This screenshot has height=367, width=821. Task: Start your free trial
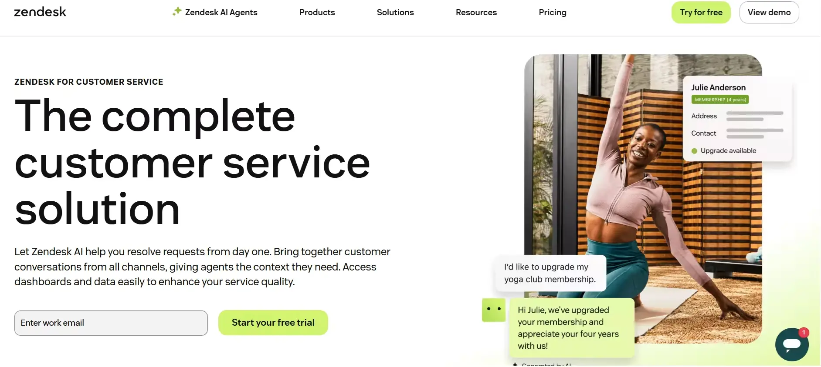[x=273, y=322]
